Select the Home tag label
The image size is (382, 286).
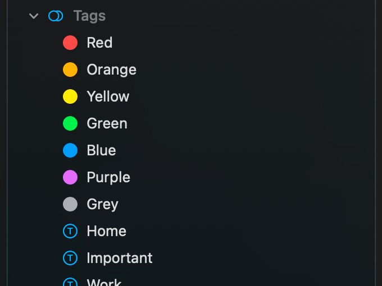tap(106, 231)
